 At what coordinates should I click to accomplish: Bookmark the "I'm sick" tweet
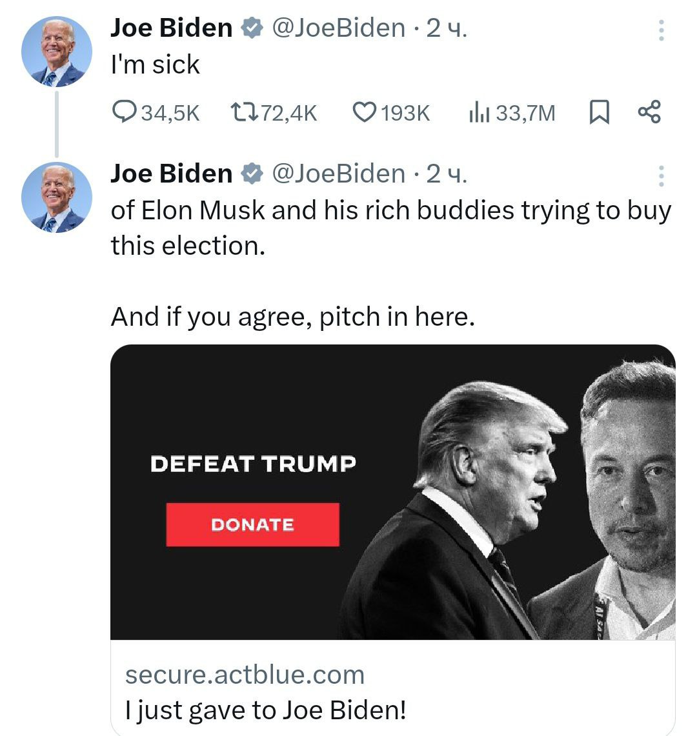point(600,113)
